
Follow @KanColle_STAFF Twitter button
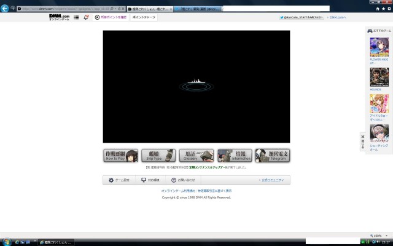[302, 17]
